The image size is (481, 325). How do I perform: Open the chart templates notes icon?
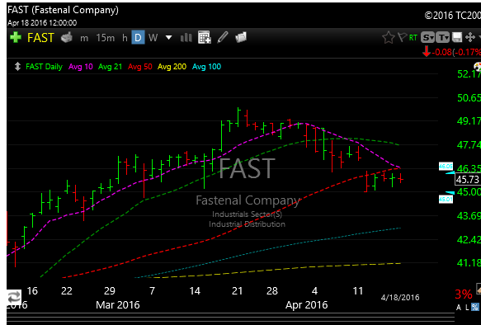[241, 37]
